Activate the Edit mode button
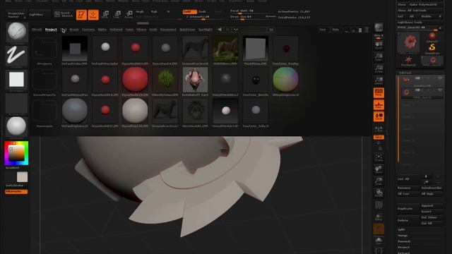Image resolution: width=452 pixels, height=254 pixels. [81, 15]
